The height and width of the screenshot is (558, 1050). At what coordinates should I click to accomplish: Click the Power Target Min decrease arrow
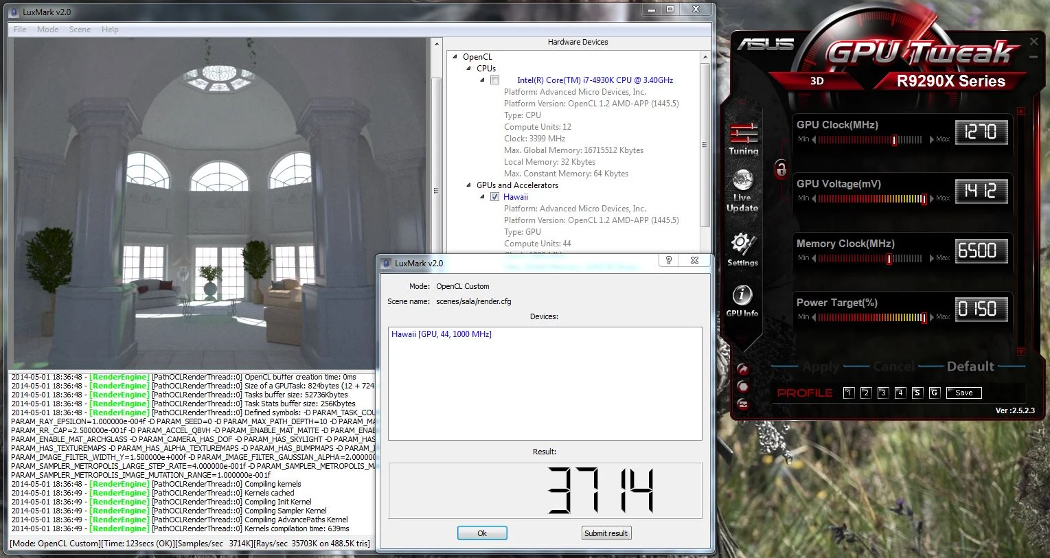(x=814, y=317)
